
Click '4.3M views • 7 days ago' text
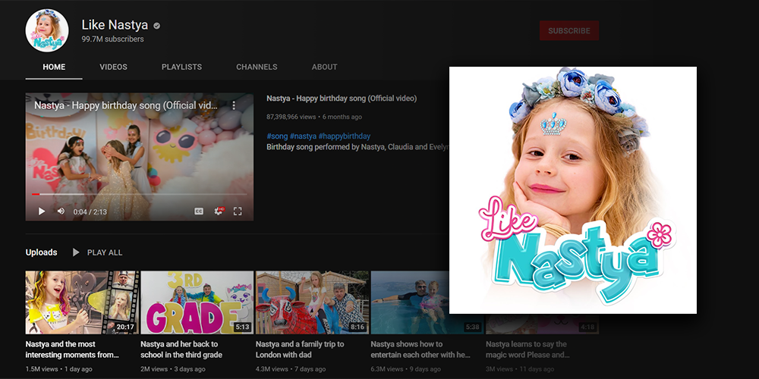tap(291, 369)
